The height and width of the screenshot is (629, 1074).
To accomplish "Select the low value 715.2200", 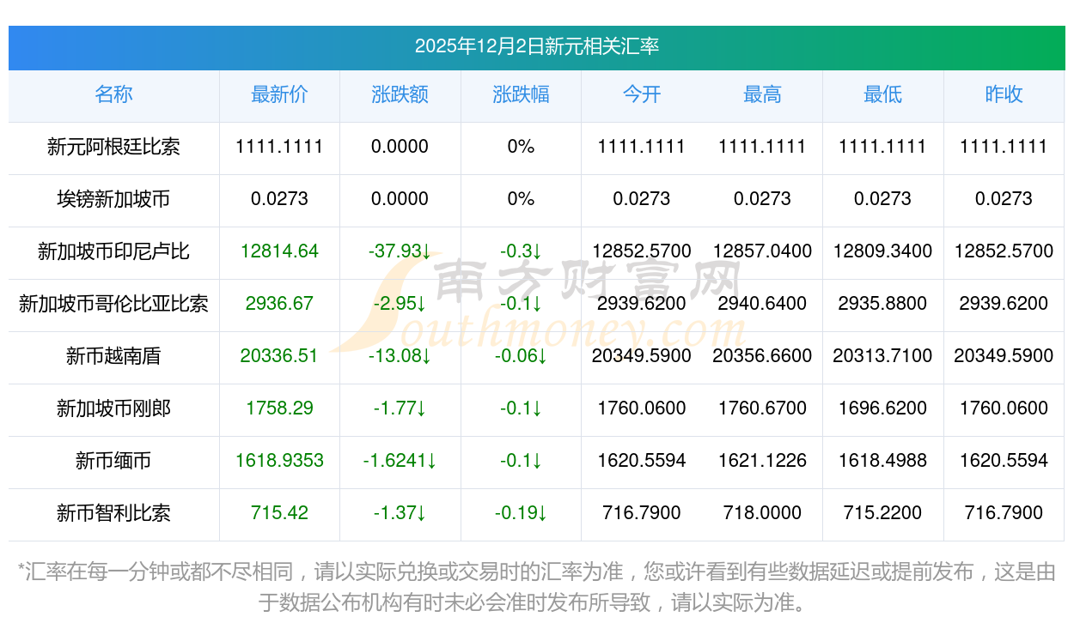I will pos(882,513).
